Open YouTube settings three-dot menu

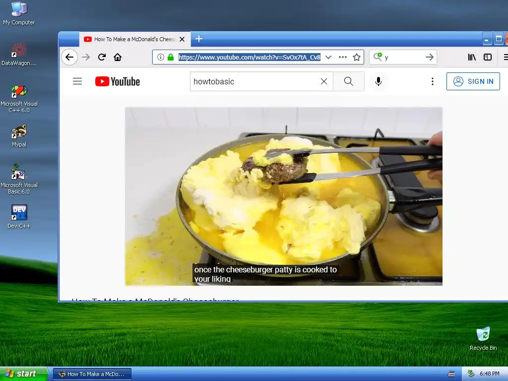[x=433, y=81]
